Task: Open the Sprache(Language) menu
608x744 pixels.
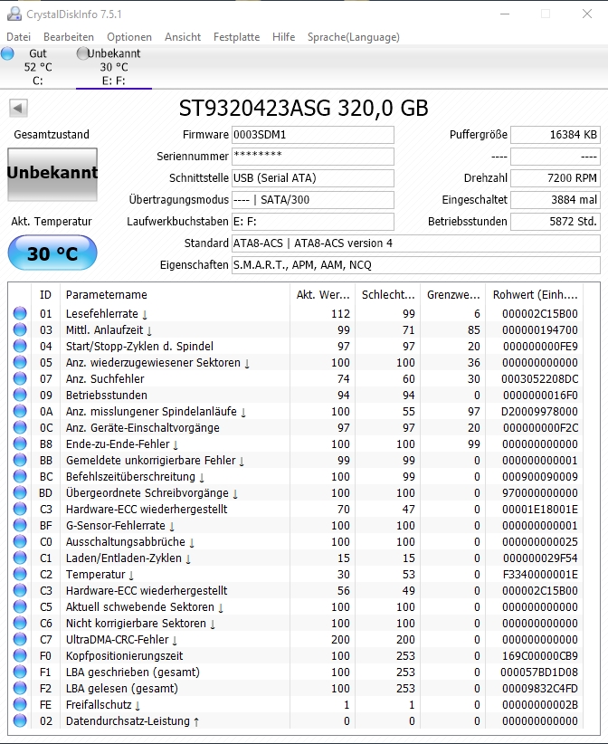Action: 354,37
